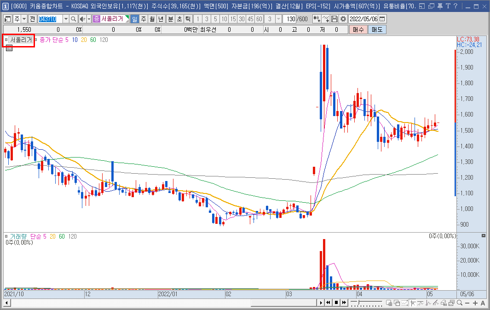Screen dimensions: 490x310
Task: Focus the stock code field 043710
Action: pos(50,19)
